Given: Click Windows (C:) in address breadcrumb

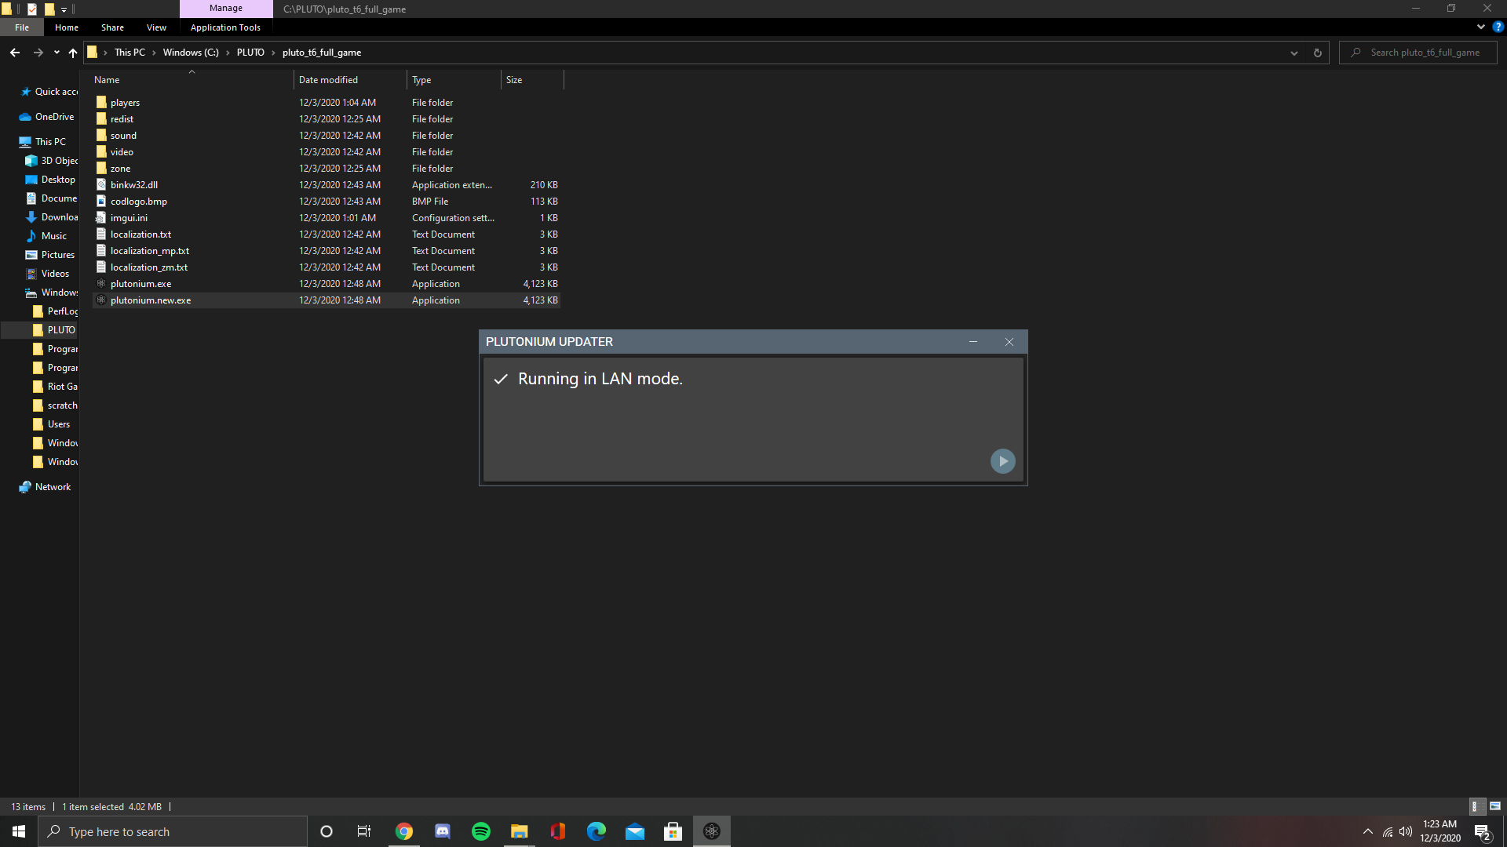Looking at the screenshot, I should pos(191,53).
